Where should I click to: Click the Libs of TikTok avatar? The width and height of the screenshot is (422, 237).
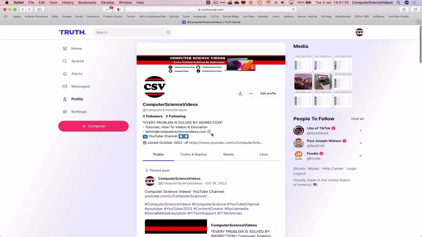click(x=299, y=131)
